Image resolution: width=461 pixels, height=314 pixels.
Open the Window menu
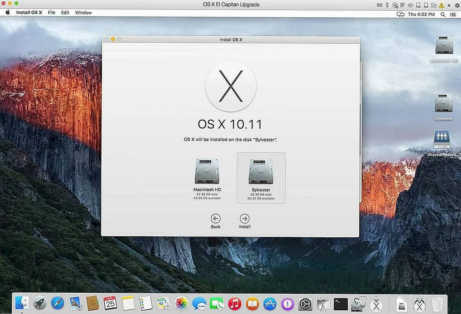click(83, 13)
